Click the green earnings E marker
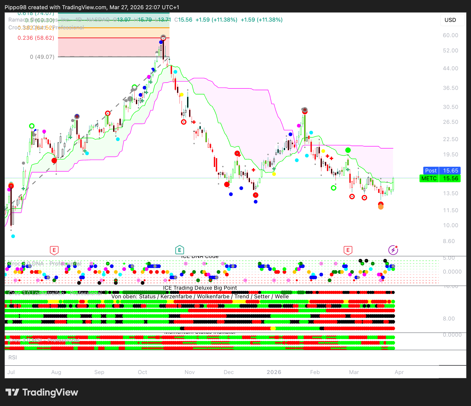The image size is (471, 406). pos(180,250)
